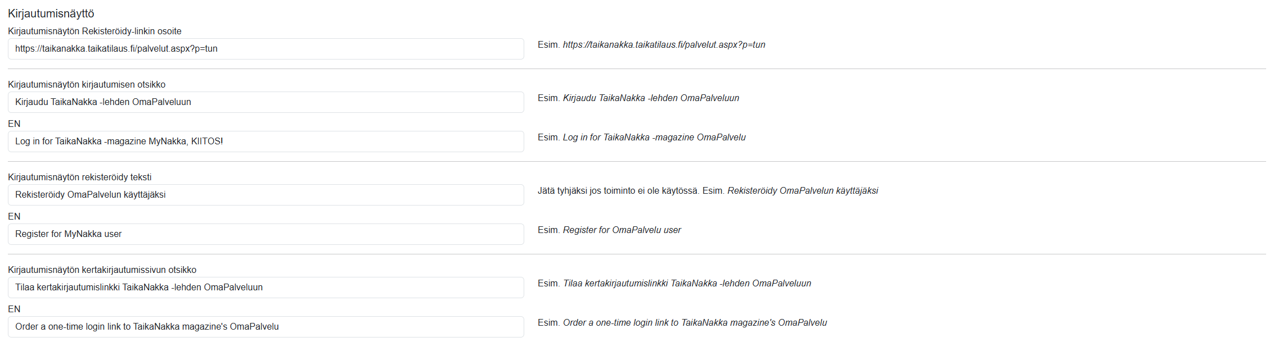
Task: Click the example URL hint text in italics
Action: [x=664, y=45]
